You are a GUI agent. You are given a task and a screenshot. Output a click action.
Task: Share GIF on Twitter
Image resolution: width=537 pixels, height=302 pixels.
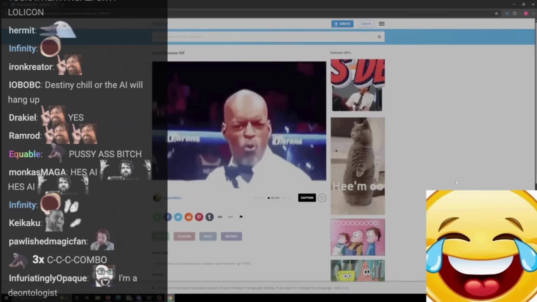tap(178, 217)
